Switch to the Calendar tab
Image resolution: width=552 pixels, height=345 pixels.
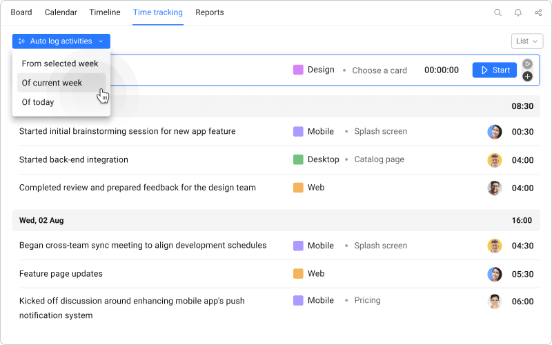[61, 12]
